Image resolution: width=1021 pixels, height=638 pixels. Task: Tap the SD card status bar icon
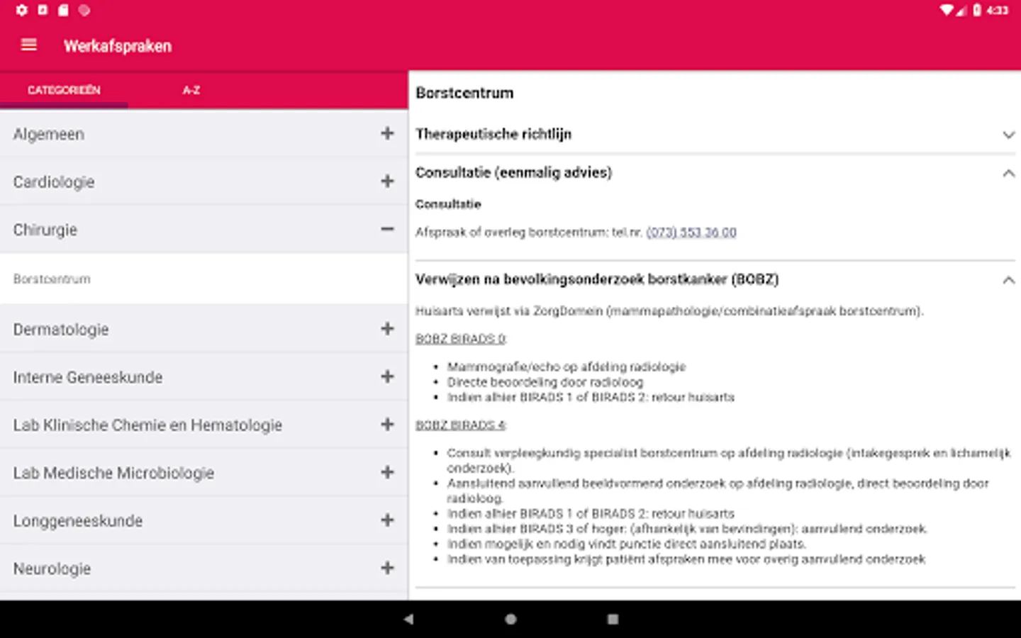click(x=63, y=10)
